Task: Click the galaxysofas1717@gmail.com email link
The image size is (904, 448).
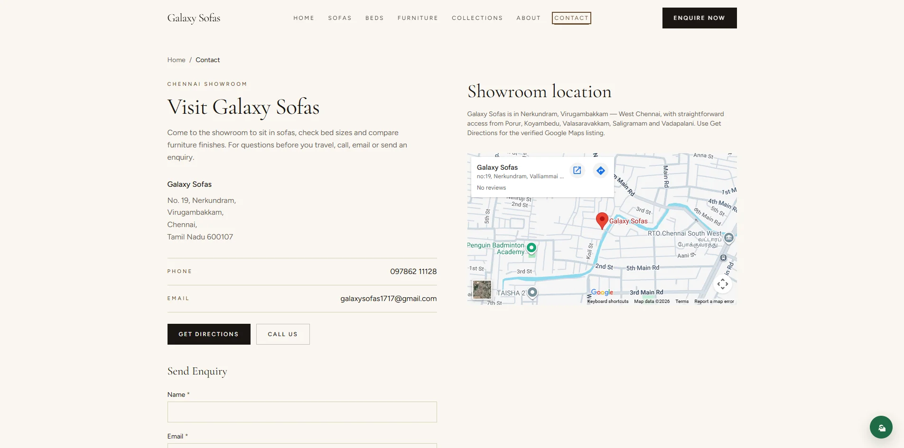Action: coord(388,299)
